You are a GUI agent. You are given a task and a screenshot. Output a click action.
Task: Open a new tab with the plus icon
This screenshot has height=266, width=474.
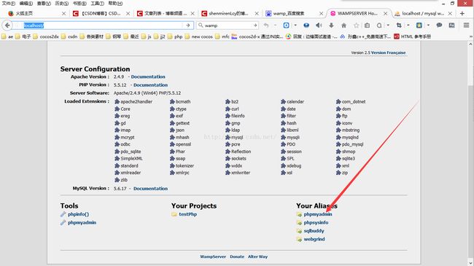(x=462, y=13)
